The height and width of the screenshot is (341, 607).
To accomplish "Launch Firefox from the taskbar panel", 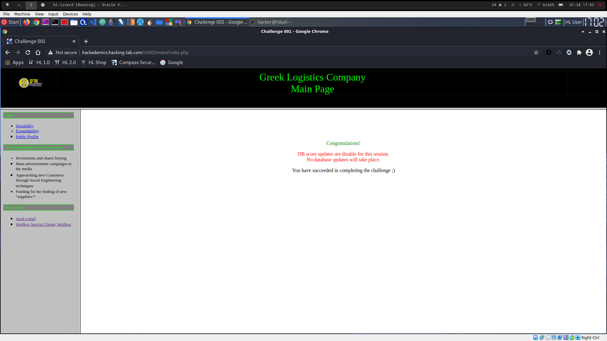I will pos(27,22).
